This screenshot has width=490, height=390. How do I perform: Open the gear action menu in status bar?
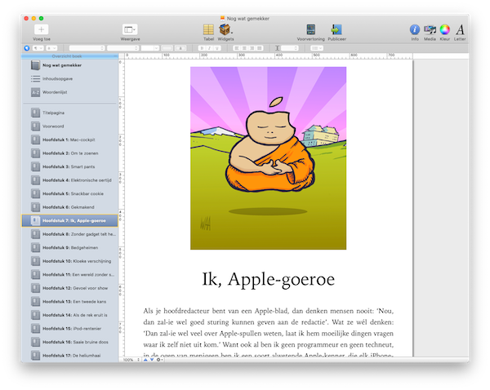point(159,360)
